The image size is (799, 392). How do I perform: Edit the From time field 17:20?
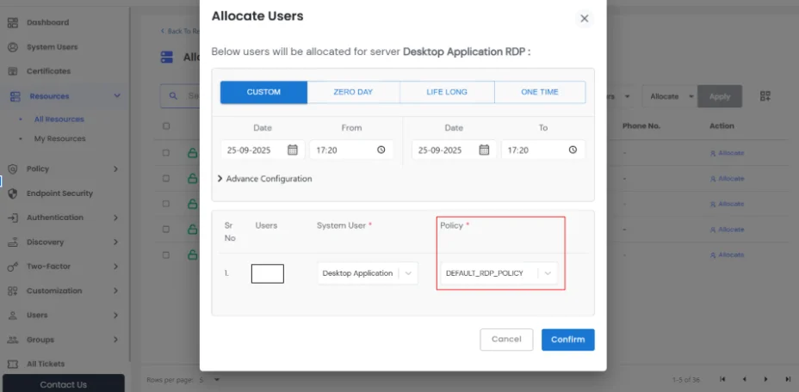point(351,150)
